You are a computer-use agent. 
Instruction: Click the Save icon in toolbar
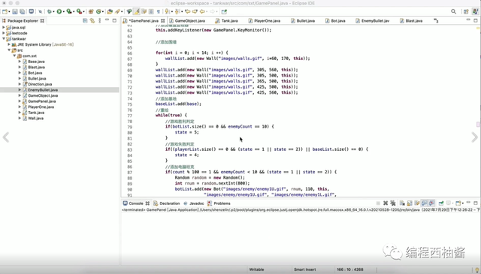pyautogui.click(x=15, y=12)
